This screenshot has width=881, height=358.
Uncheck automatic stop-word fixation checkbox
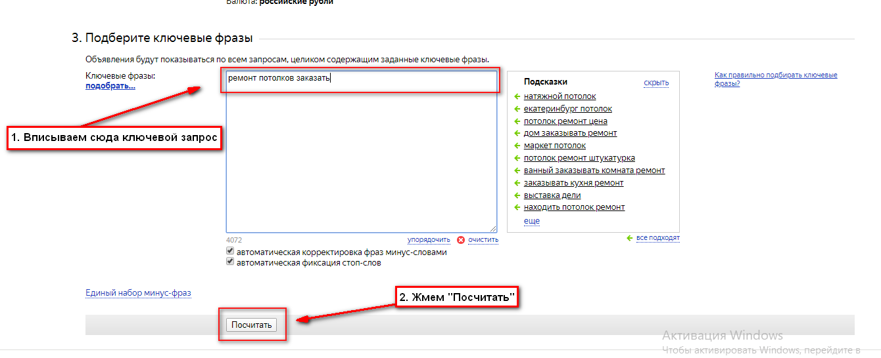point(230,262)
